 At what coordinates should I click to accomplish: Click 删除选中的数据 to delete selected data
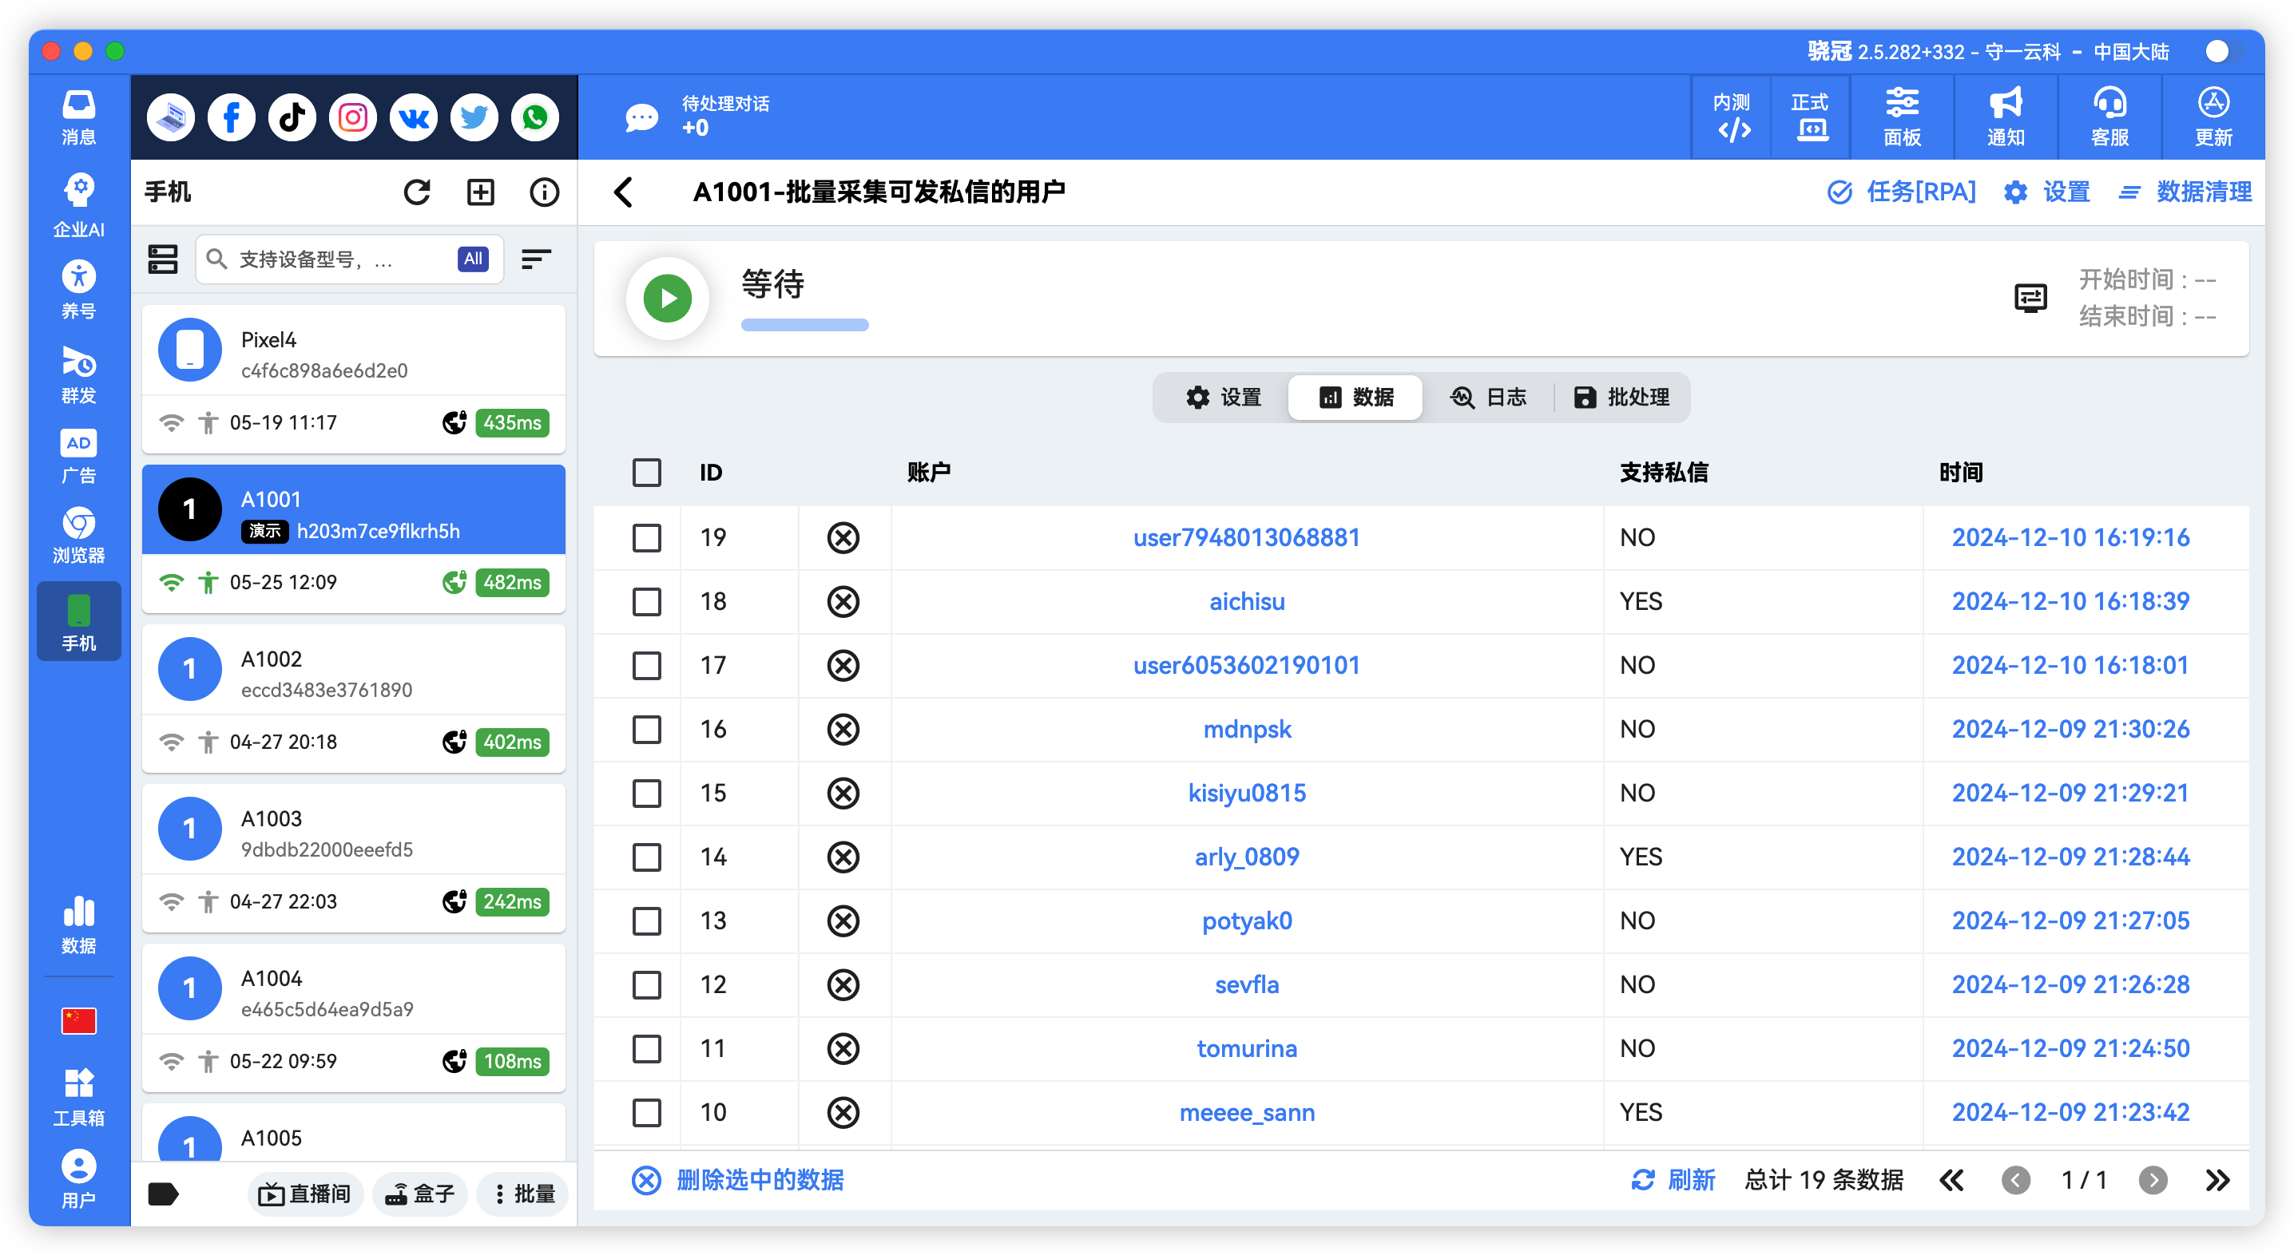pyautogui.click(x=760, y=1179)
